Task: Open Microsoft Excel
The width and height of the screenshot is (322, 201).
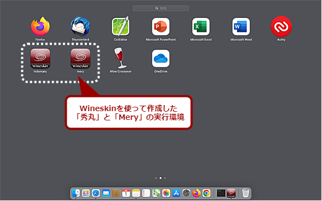Action: point(201,27)
